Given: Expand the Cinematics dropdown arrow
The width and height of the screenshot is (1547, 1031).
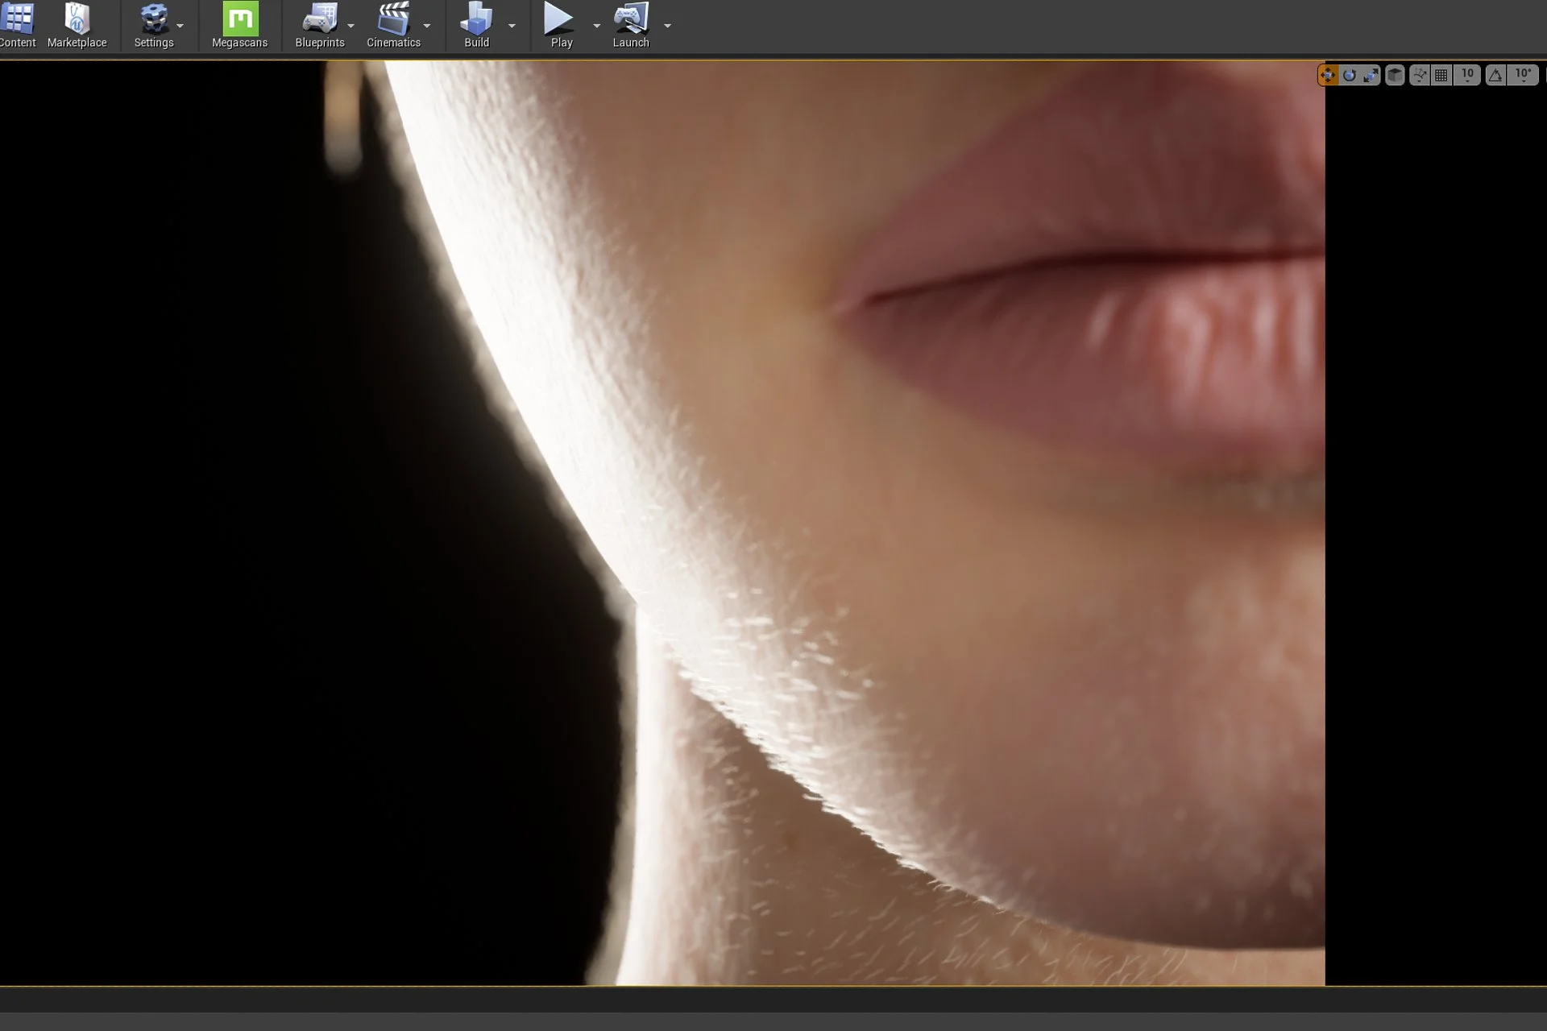Looking at the screenshot, I should [x=428, y=26].
